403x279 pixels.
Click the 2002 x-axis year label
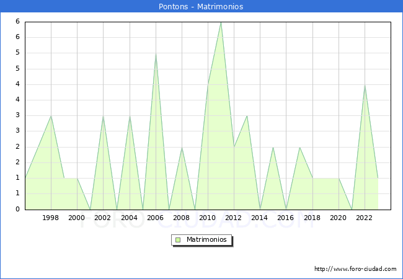103,218
